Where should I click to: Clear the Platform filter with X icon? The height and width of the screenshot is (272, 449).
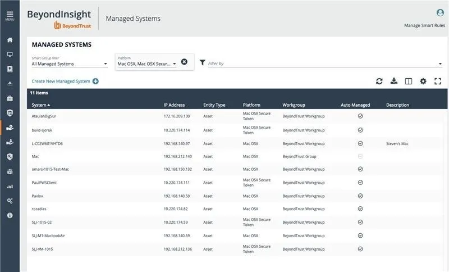[x=185, y=62]
